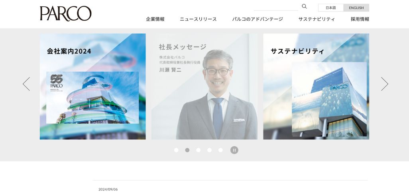Open the 採用情報 menu
409x192 pixels.
360,19
